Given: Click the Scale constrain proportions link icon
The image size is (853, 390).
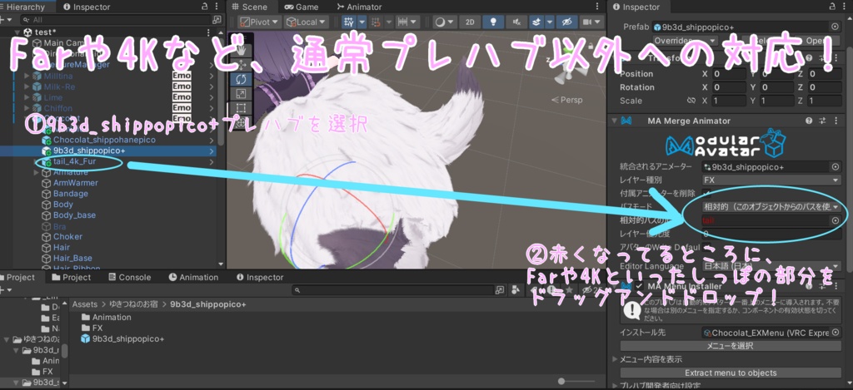Looking at the screenshot, I should [691, 101].
